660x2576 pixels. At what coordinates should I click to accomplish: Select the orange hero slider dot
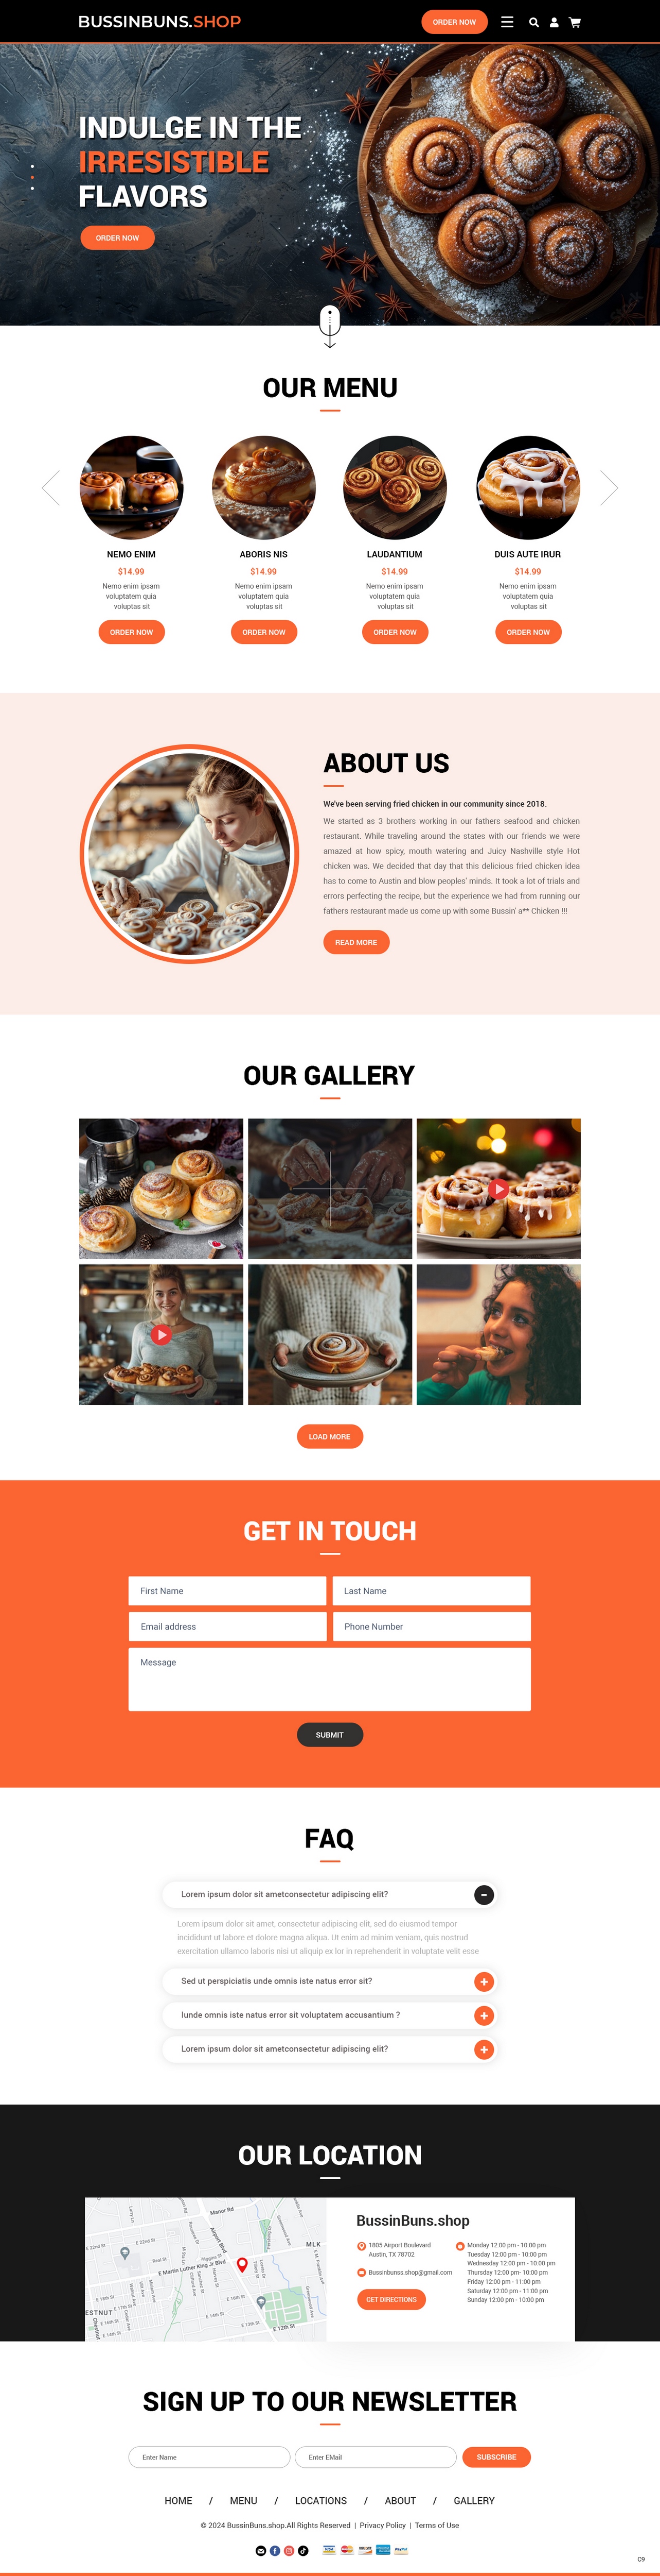click(32, 177)
